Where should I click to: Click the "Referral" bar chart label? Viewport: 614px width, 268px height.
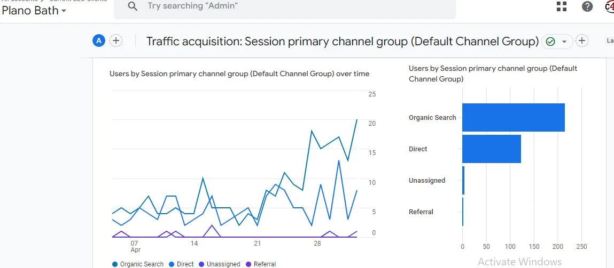click(x=421, y=212)
